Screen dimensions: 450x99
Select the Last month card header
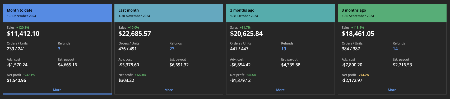tap(169, 13)
